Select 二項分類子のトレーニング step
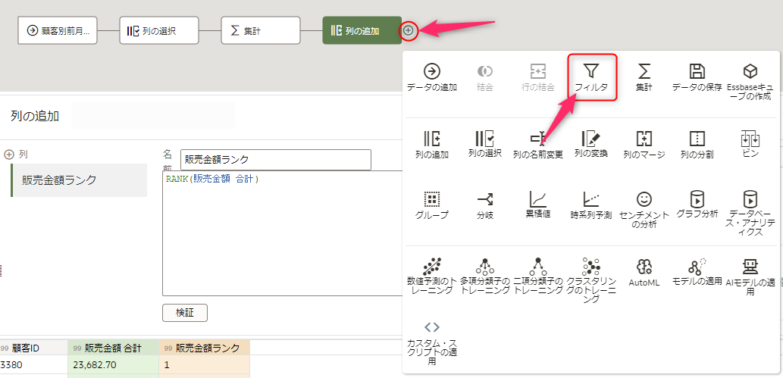Screen dimensions: 783x378 (x=538, y=276)
